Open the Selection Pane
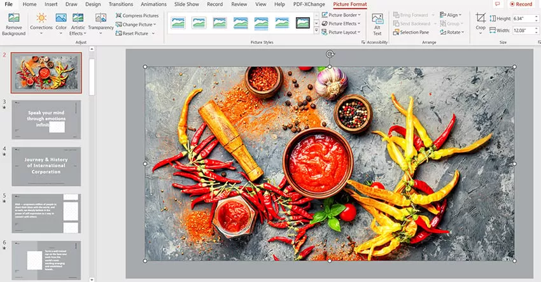This screenshot has height=282, width=541. click(411, 32)
